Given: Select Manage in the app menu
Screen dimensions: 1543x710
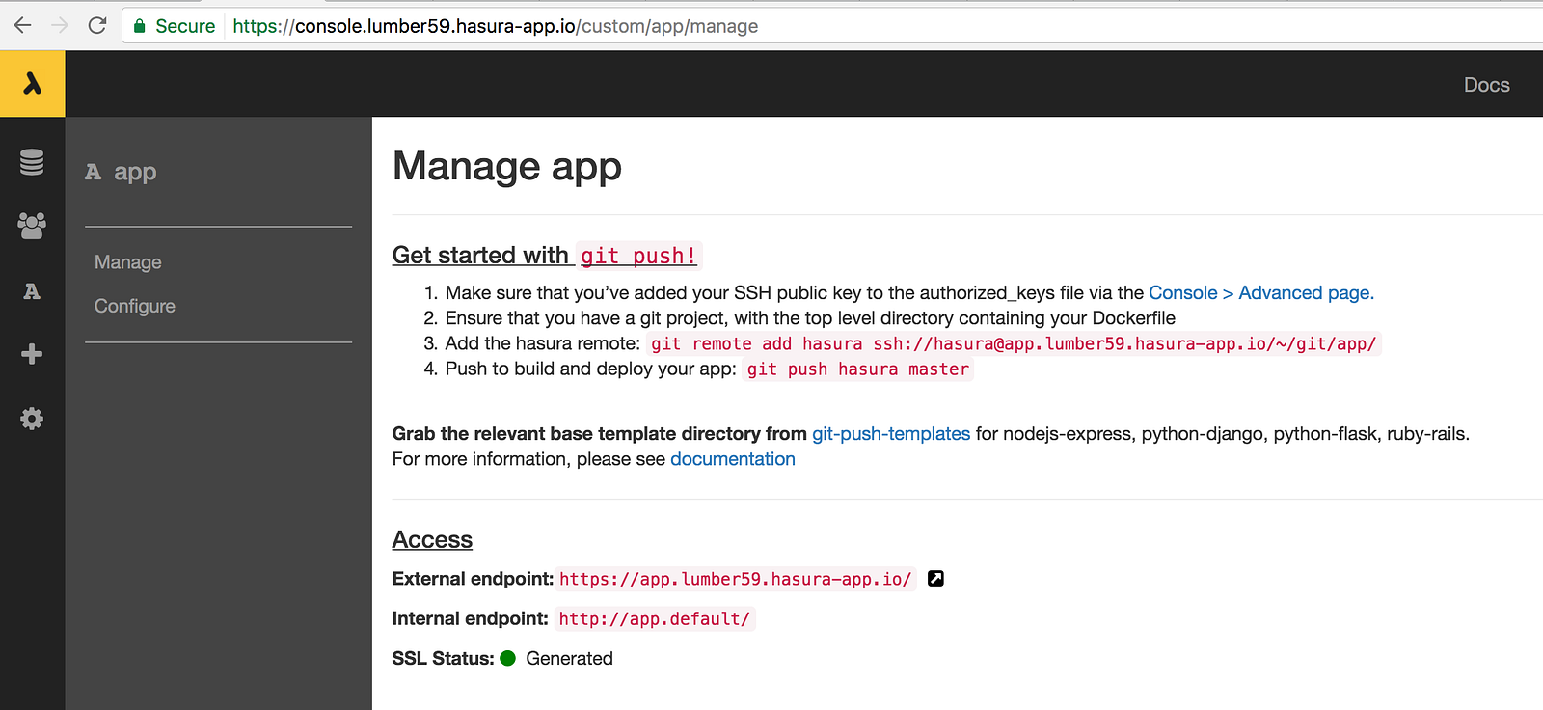Looking at the screenshot, I should point(128,262).
